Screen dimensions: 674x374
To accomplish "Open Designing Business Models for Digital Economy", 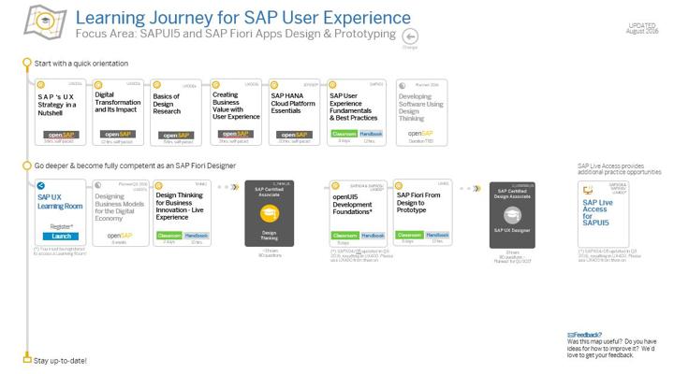I will pos(121,213).
